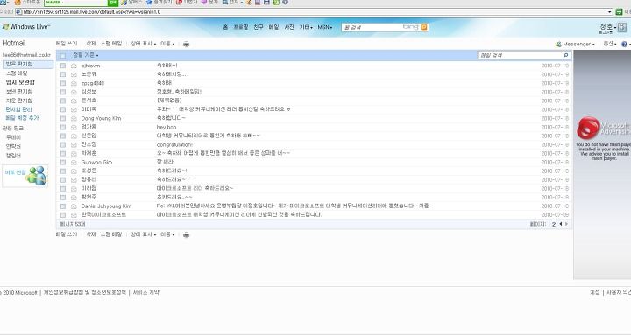Click 친구 in the Windows Live navigation
The height and width of the screenshot is (335, 631).
pos(259,27)
